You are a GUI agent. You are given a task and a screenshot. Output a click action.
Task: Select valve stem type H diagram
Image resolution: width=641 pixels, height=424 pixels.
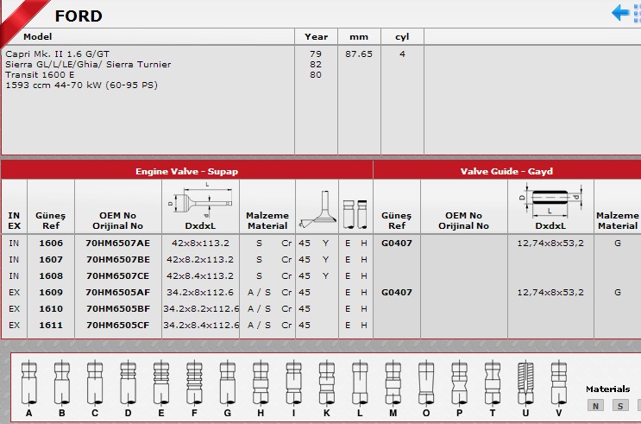pos(261,383)
